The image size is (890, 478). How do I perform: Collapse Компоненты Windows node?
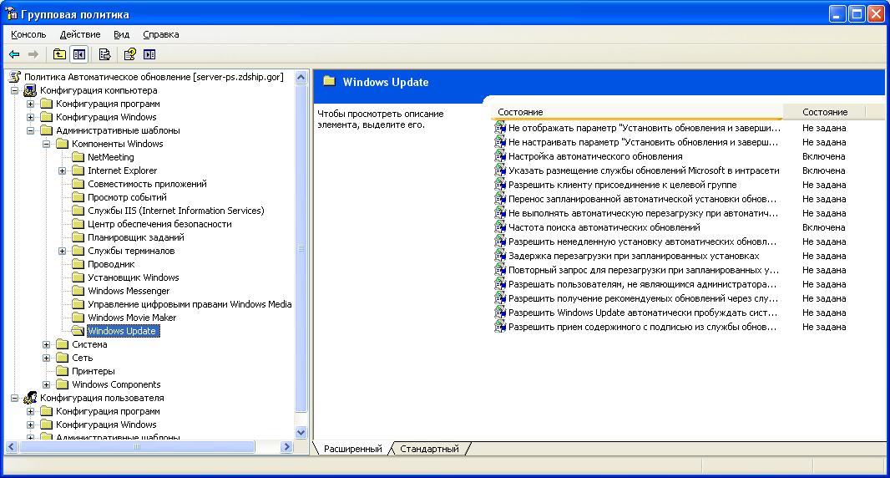(47, 144)
